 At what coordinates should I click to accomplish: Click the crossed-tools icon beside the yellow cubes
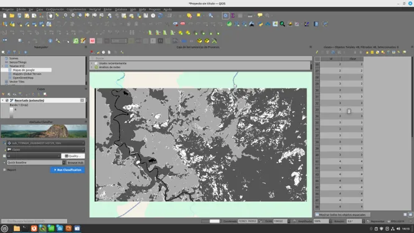[214, 40]
